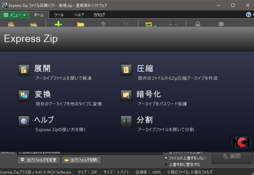Click the split archive toolbar icon
Viewport: 254px width, 175px height.
pyautogui.click(x=173, y=24)
